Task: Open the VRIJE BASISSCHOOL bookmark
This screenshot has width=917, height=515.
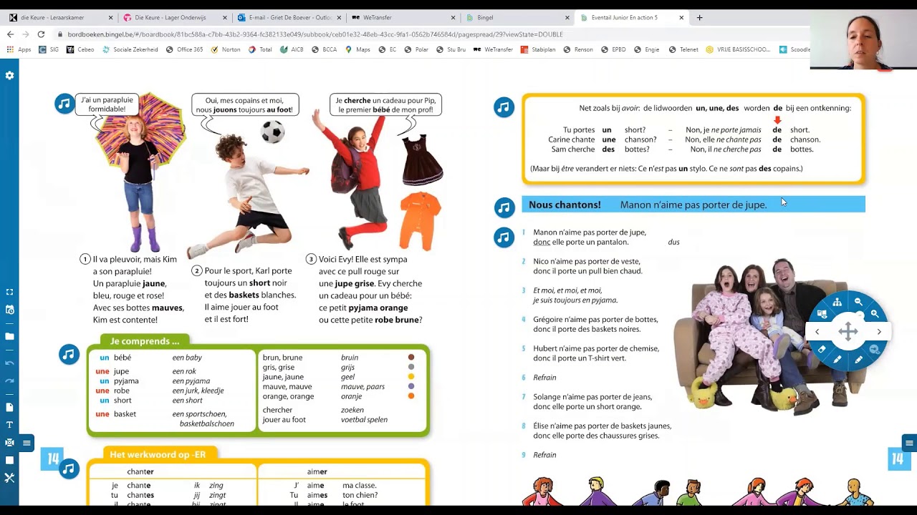Action: pos(739,49)
